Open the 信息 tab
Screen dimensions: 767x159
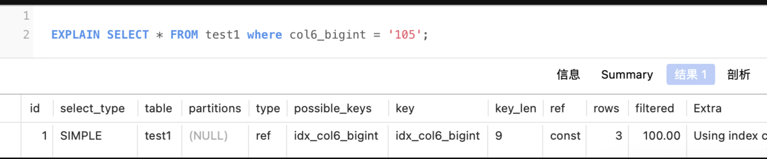(x=568, y=74)
